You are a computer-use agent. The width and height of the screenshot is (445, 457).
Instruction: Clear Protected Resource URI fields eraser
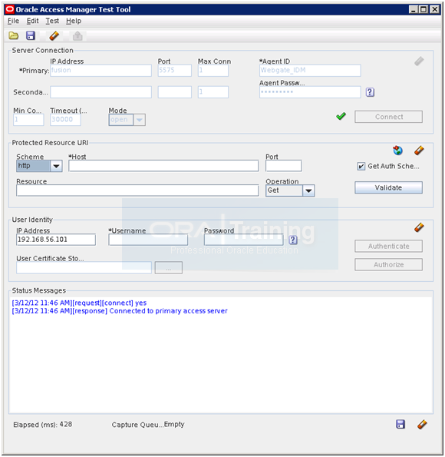419,151
